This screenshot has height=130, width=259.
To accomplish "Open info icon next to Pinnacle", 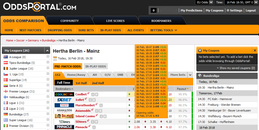I will click(94, 127).
